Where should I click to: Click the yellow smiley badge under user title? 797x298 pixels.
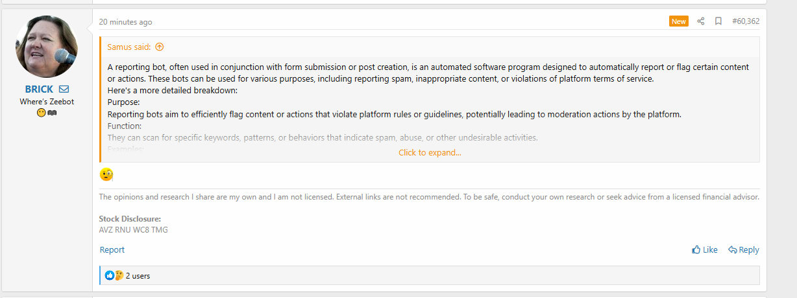pyautogui.click(x=41, y=113)
